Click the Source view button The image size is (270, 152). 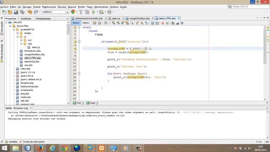tap(76, 23)
